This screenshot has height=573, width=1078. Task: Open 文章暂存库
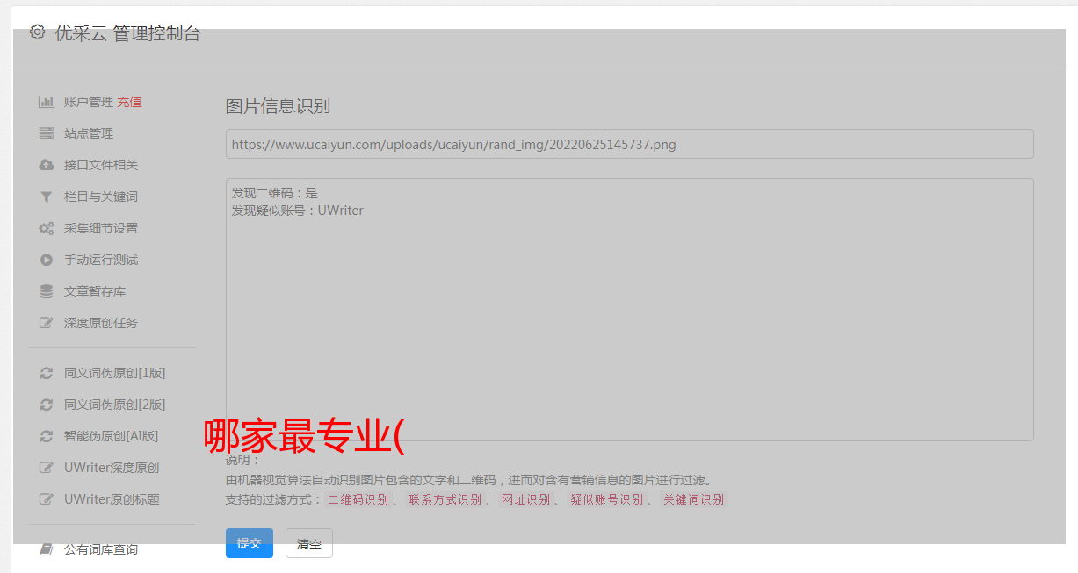click(x=95, y=291)
